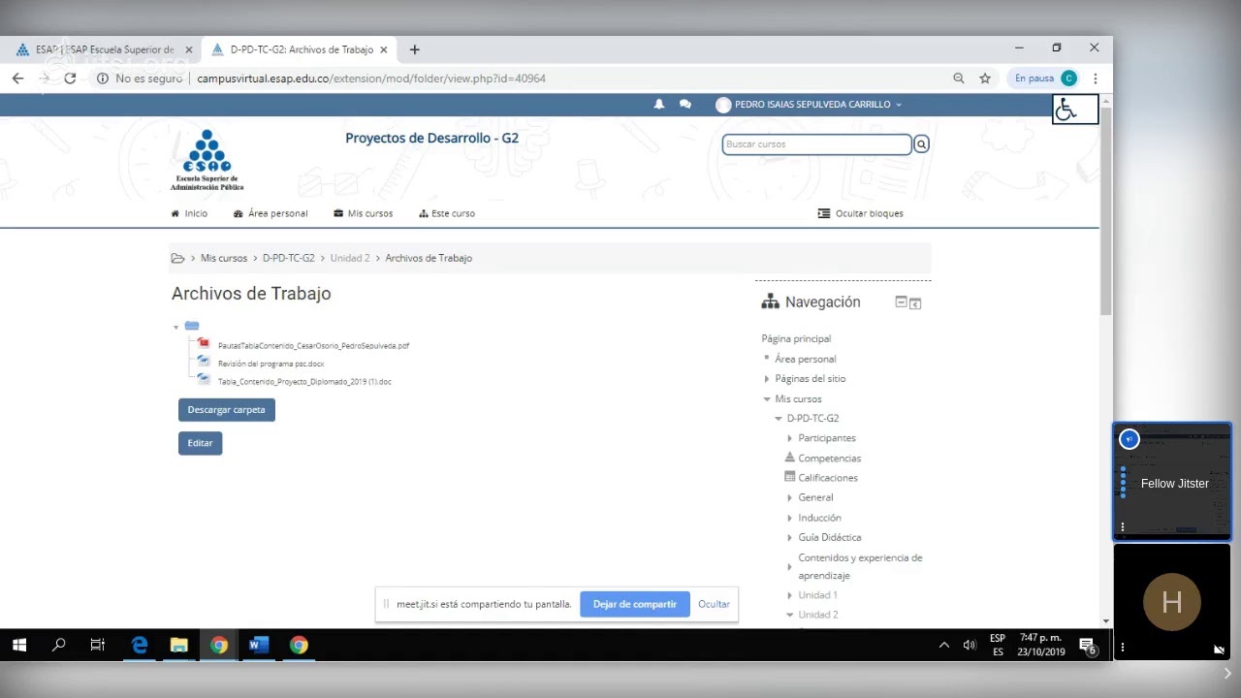The image size is (1241, 698).
Task: Click Calificaciones in navigation
Action: coord(828,478)
